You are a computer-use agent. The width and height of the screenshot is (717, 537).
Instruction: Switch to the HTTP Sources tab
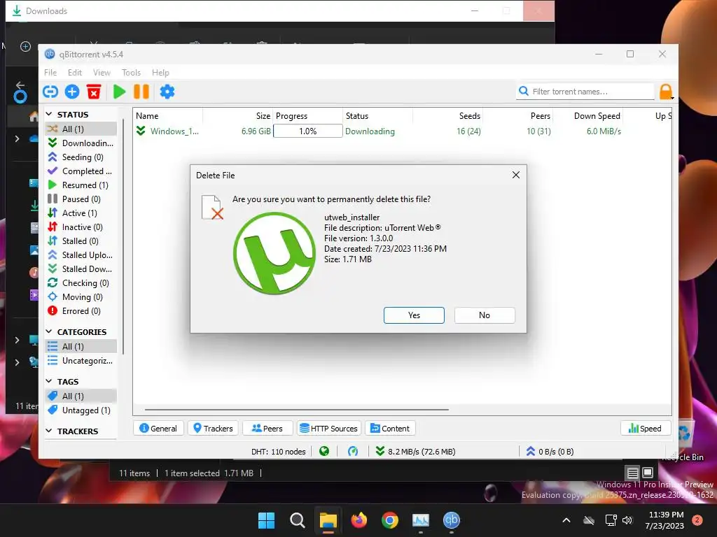pos(329,429)
